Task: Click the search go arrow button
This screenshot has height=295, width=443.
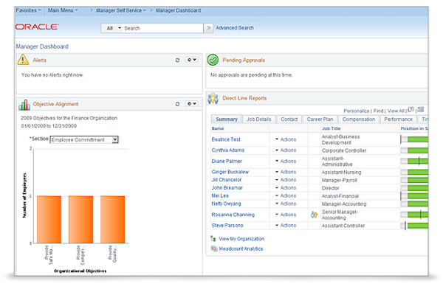Action: click(x=208, y=28)
